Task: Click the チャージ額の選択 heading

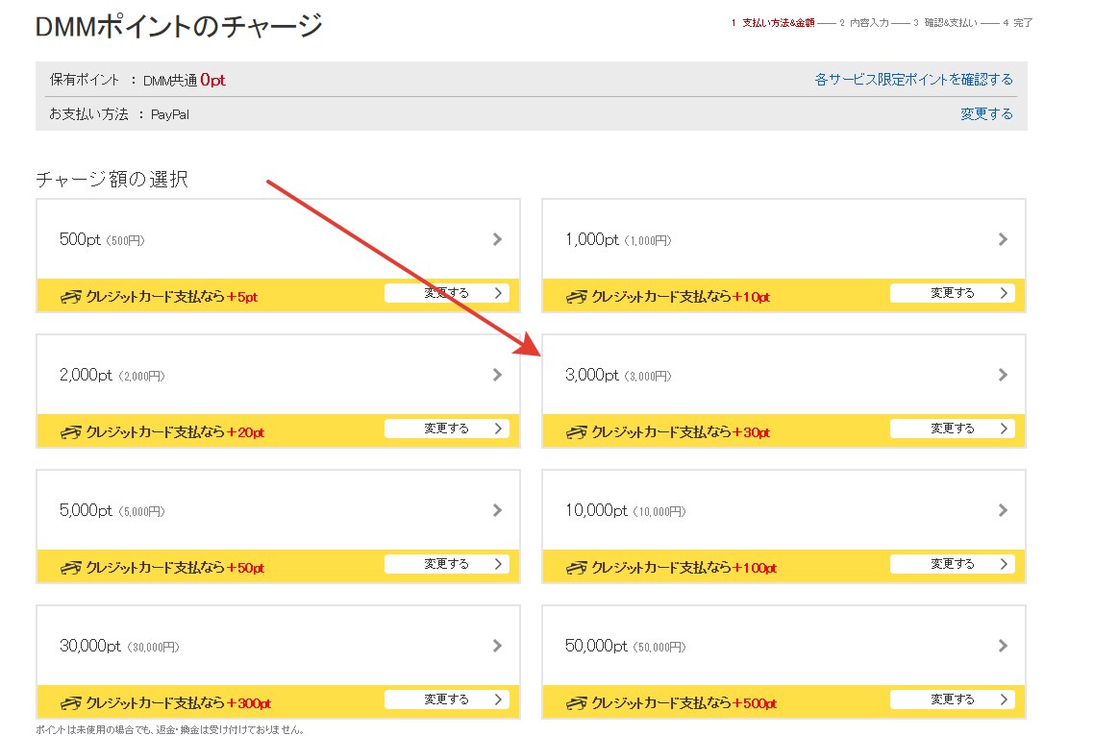Action: pos(112,180)
